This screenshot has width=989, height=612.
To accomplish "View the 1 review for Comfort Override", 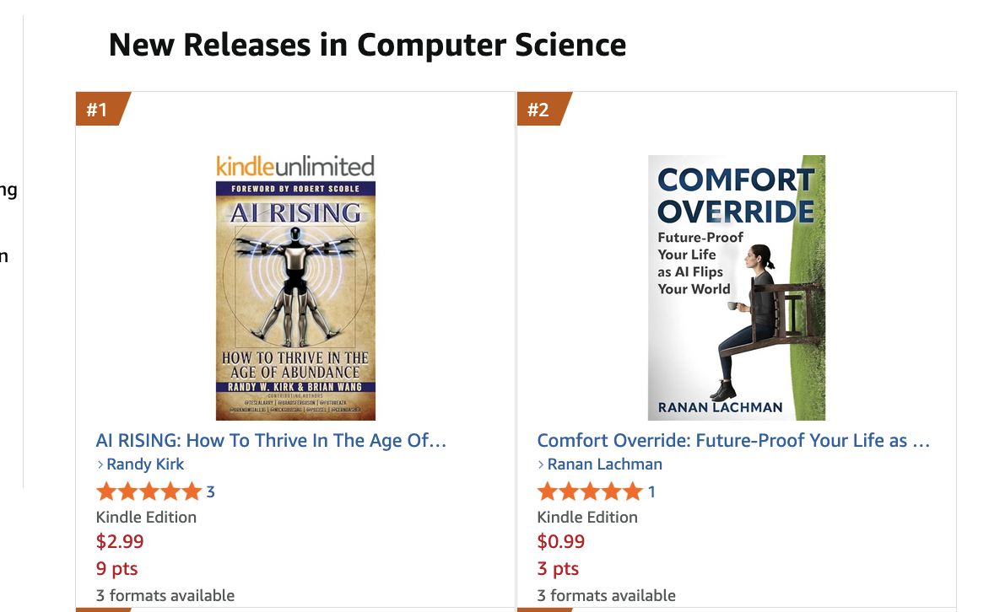I will pos(651,492).
